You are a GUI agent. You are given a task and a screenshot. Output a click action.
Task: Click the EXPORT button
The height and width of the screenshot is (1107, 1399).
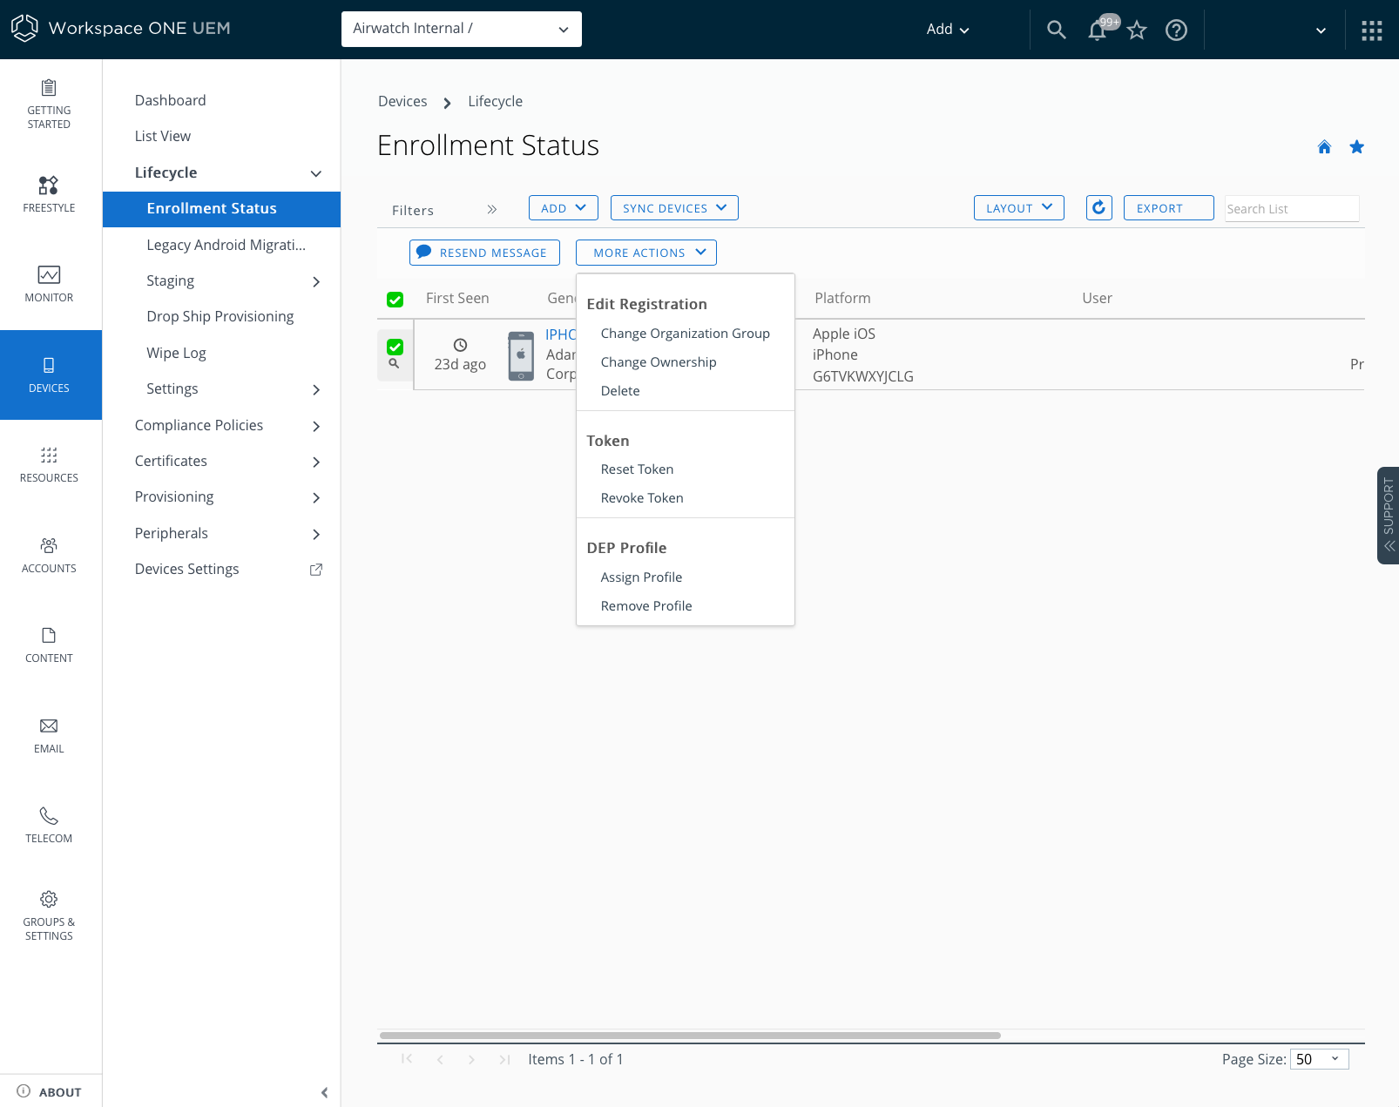pyautogui.click(x=1168, y=208)
